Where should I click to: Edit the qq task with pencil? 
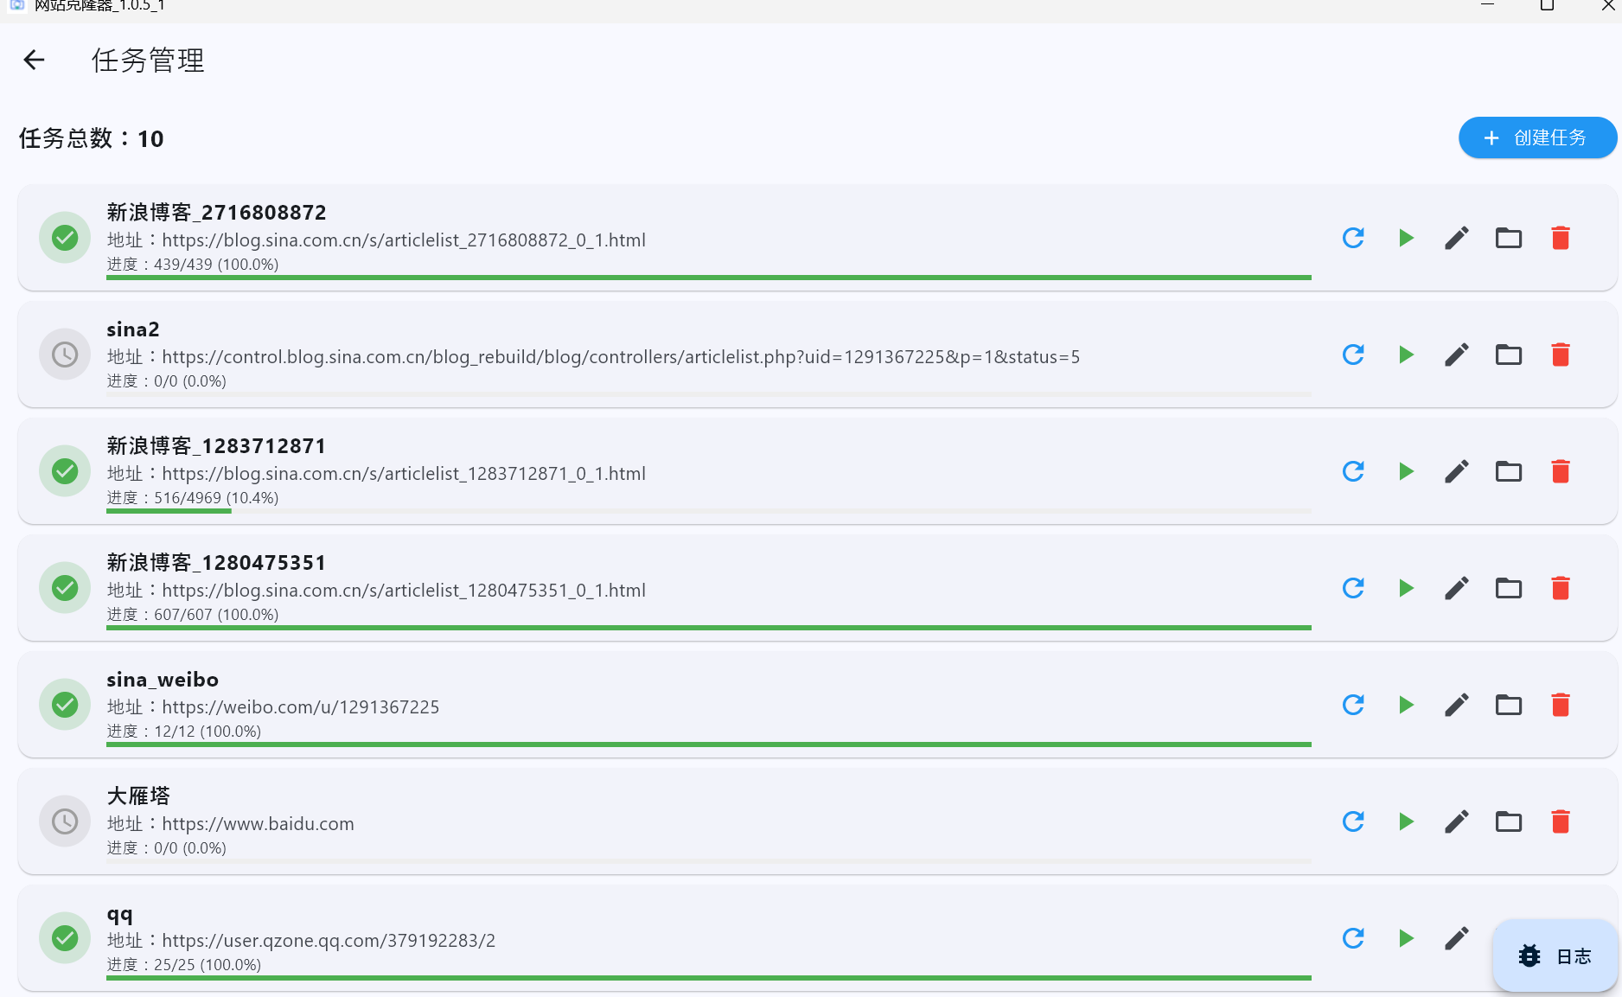1457,938
